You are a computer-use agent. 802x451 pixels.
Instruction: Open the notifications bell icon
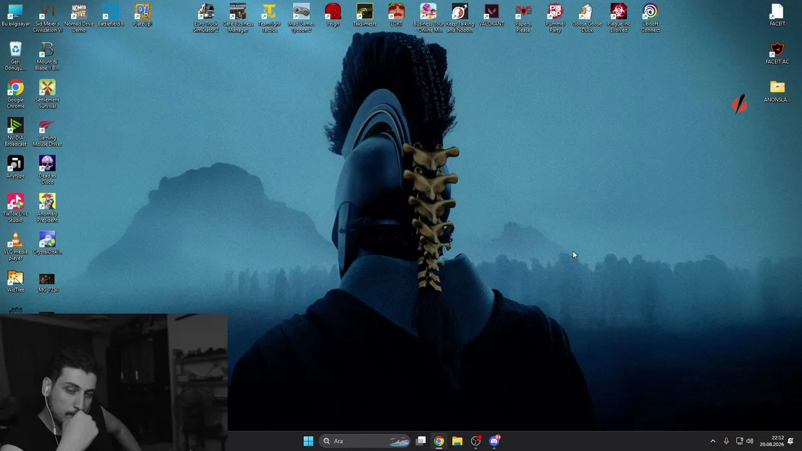tap(791, 441)
